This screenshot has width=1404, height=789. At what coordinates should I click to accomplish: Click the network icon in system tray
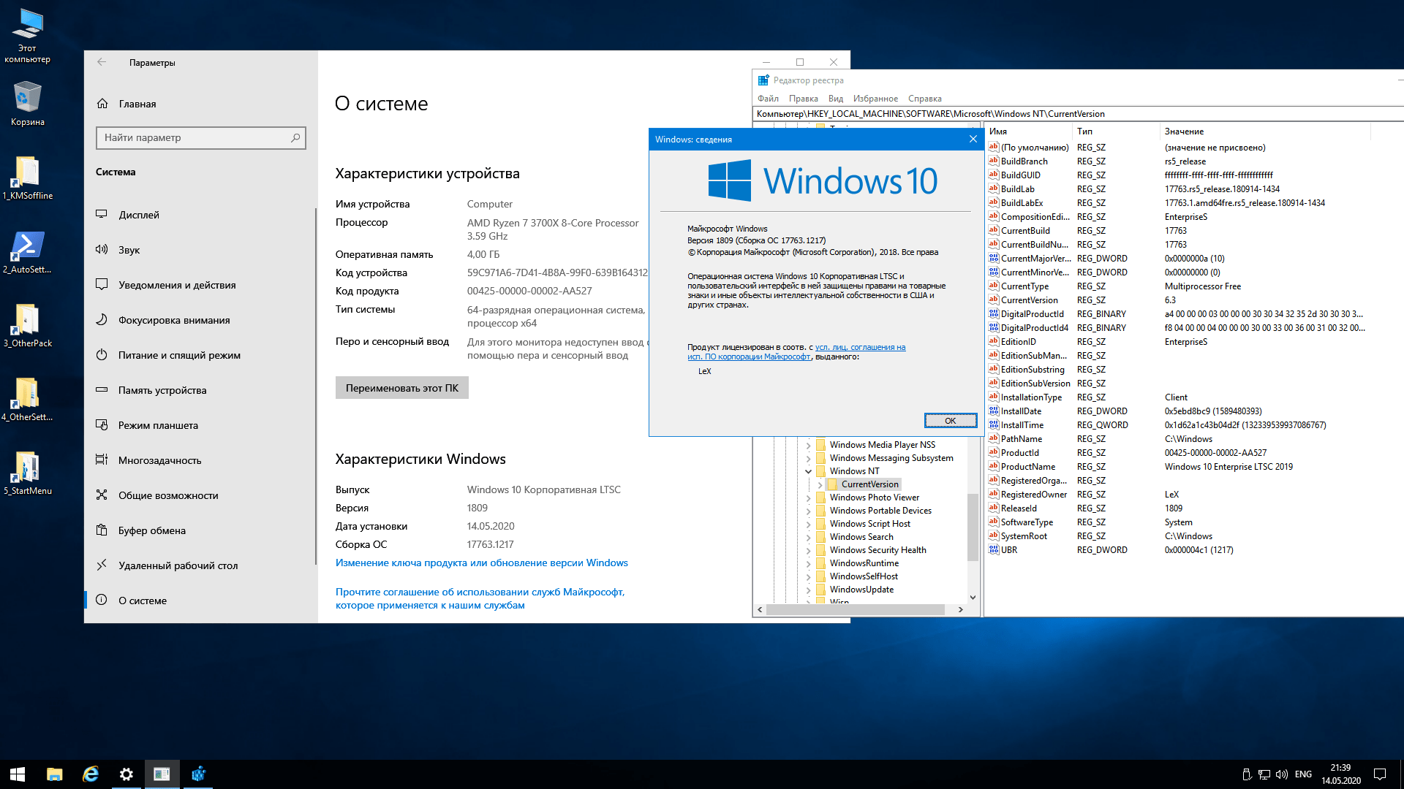click(x=1264, y=774)
